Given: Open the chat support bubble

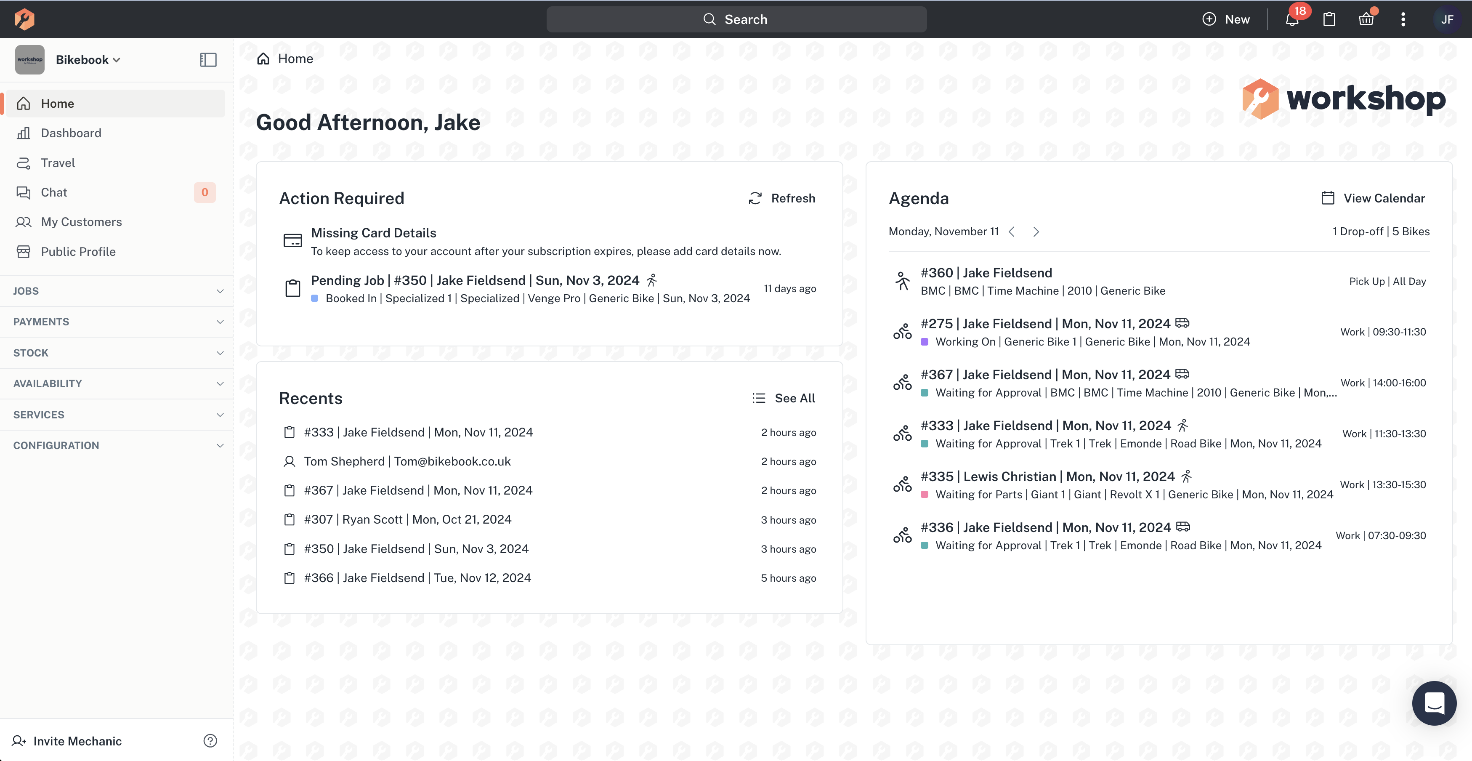Looking at the screenshot, I should pyautogui.click(x=1434, y=703).
